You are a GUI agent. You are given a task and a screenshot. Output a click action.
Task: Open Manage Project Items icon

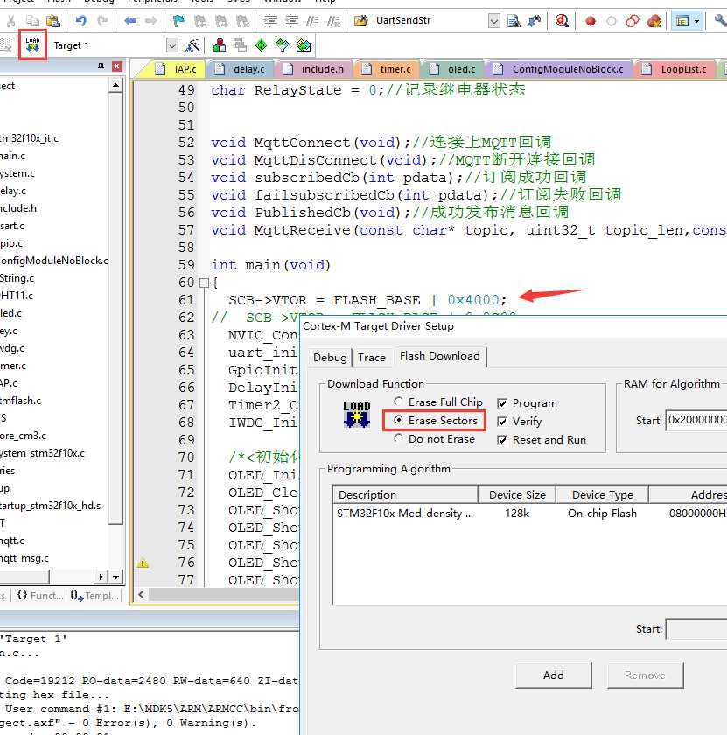coord(220,45)
